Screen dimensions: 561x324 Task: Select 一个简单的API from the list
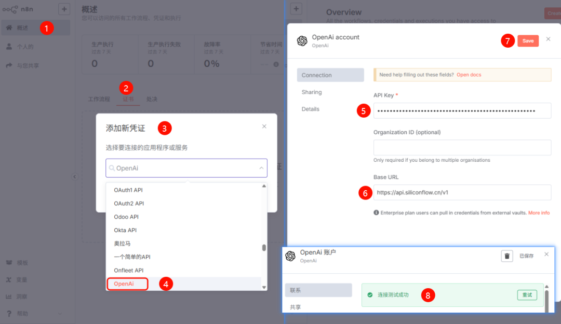coord(183,257)
